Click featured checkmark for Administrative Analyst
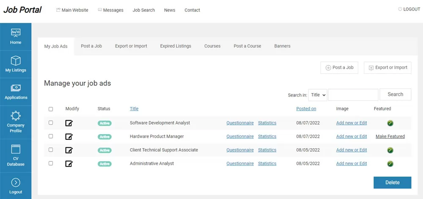Screen dimensions: 423x199 coord(390,163)
